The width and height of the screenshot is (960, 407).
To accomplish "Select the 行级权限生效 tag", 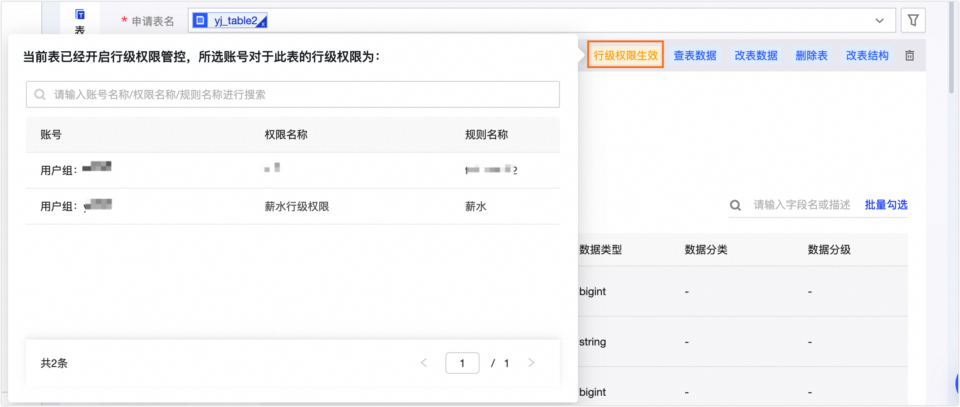I will tap(625, 55).
